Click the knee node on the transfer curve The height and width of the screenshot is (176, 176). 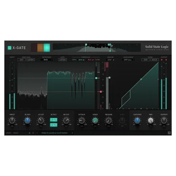click(x=141, y=80)
